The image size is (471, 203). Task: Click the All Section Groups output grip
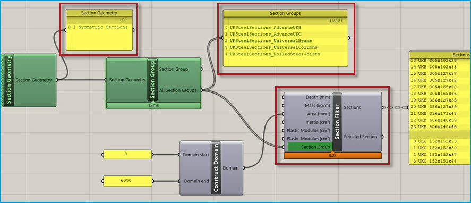click(x=202, y=90)
